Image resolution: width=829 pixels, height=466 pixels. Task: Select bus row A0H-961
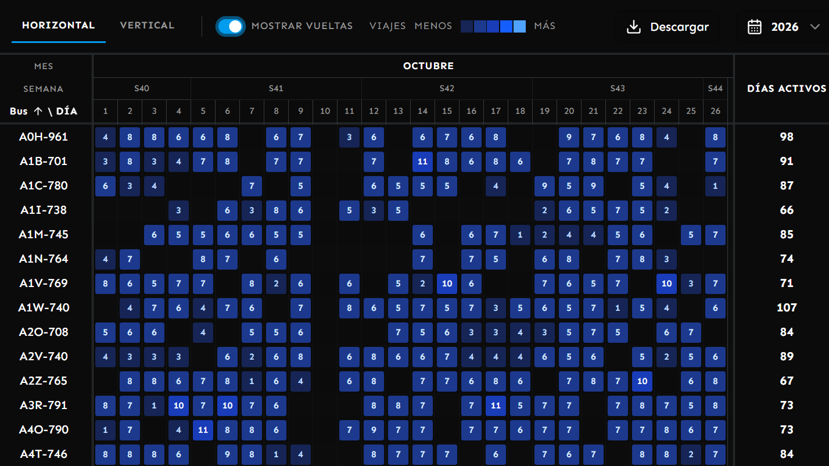pos(44,137)
